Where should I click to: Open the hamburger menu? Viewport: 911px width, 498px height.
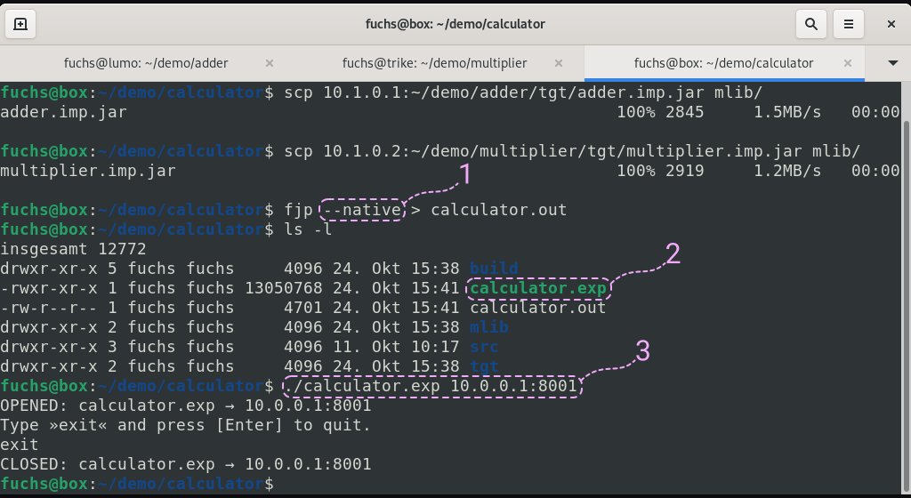click(848, 24)
